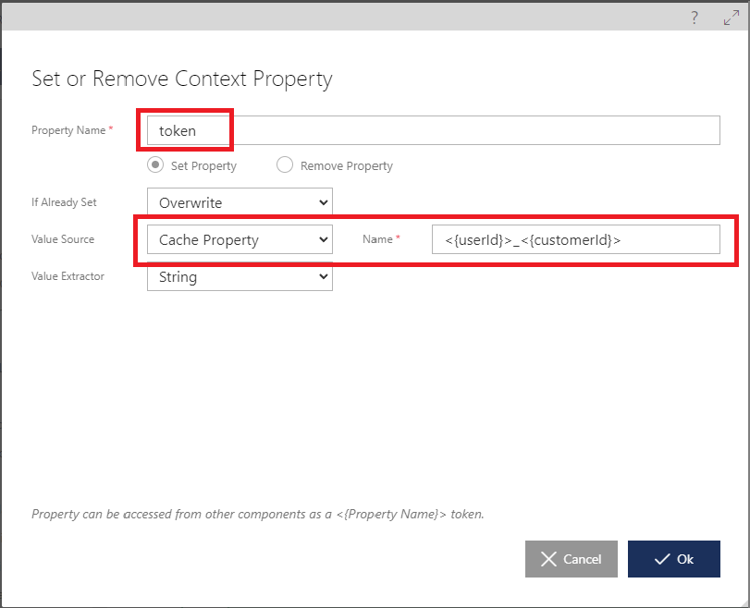Click the X icon on Cancel button
750x608 pixels.
[x=548, y=559]
